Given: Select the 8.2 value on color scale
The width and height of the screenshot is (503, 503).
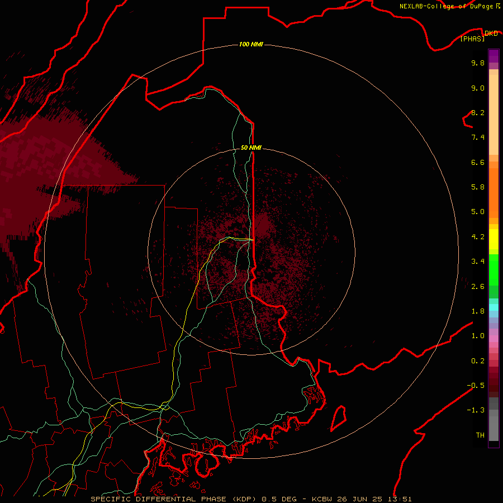Looking at the screenshot, I should [478, 112].
